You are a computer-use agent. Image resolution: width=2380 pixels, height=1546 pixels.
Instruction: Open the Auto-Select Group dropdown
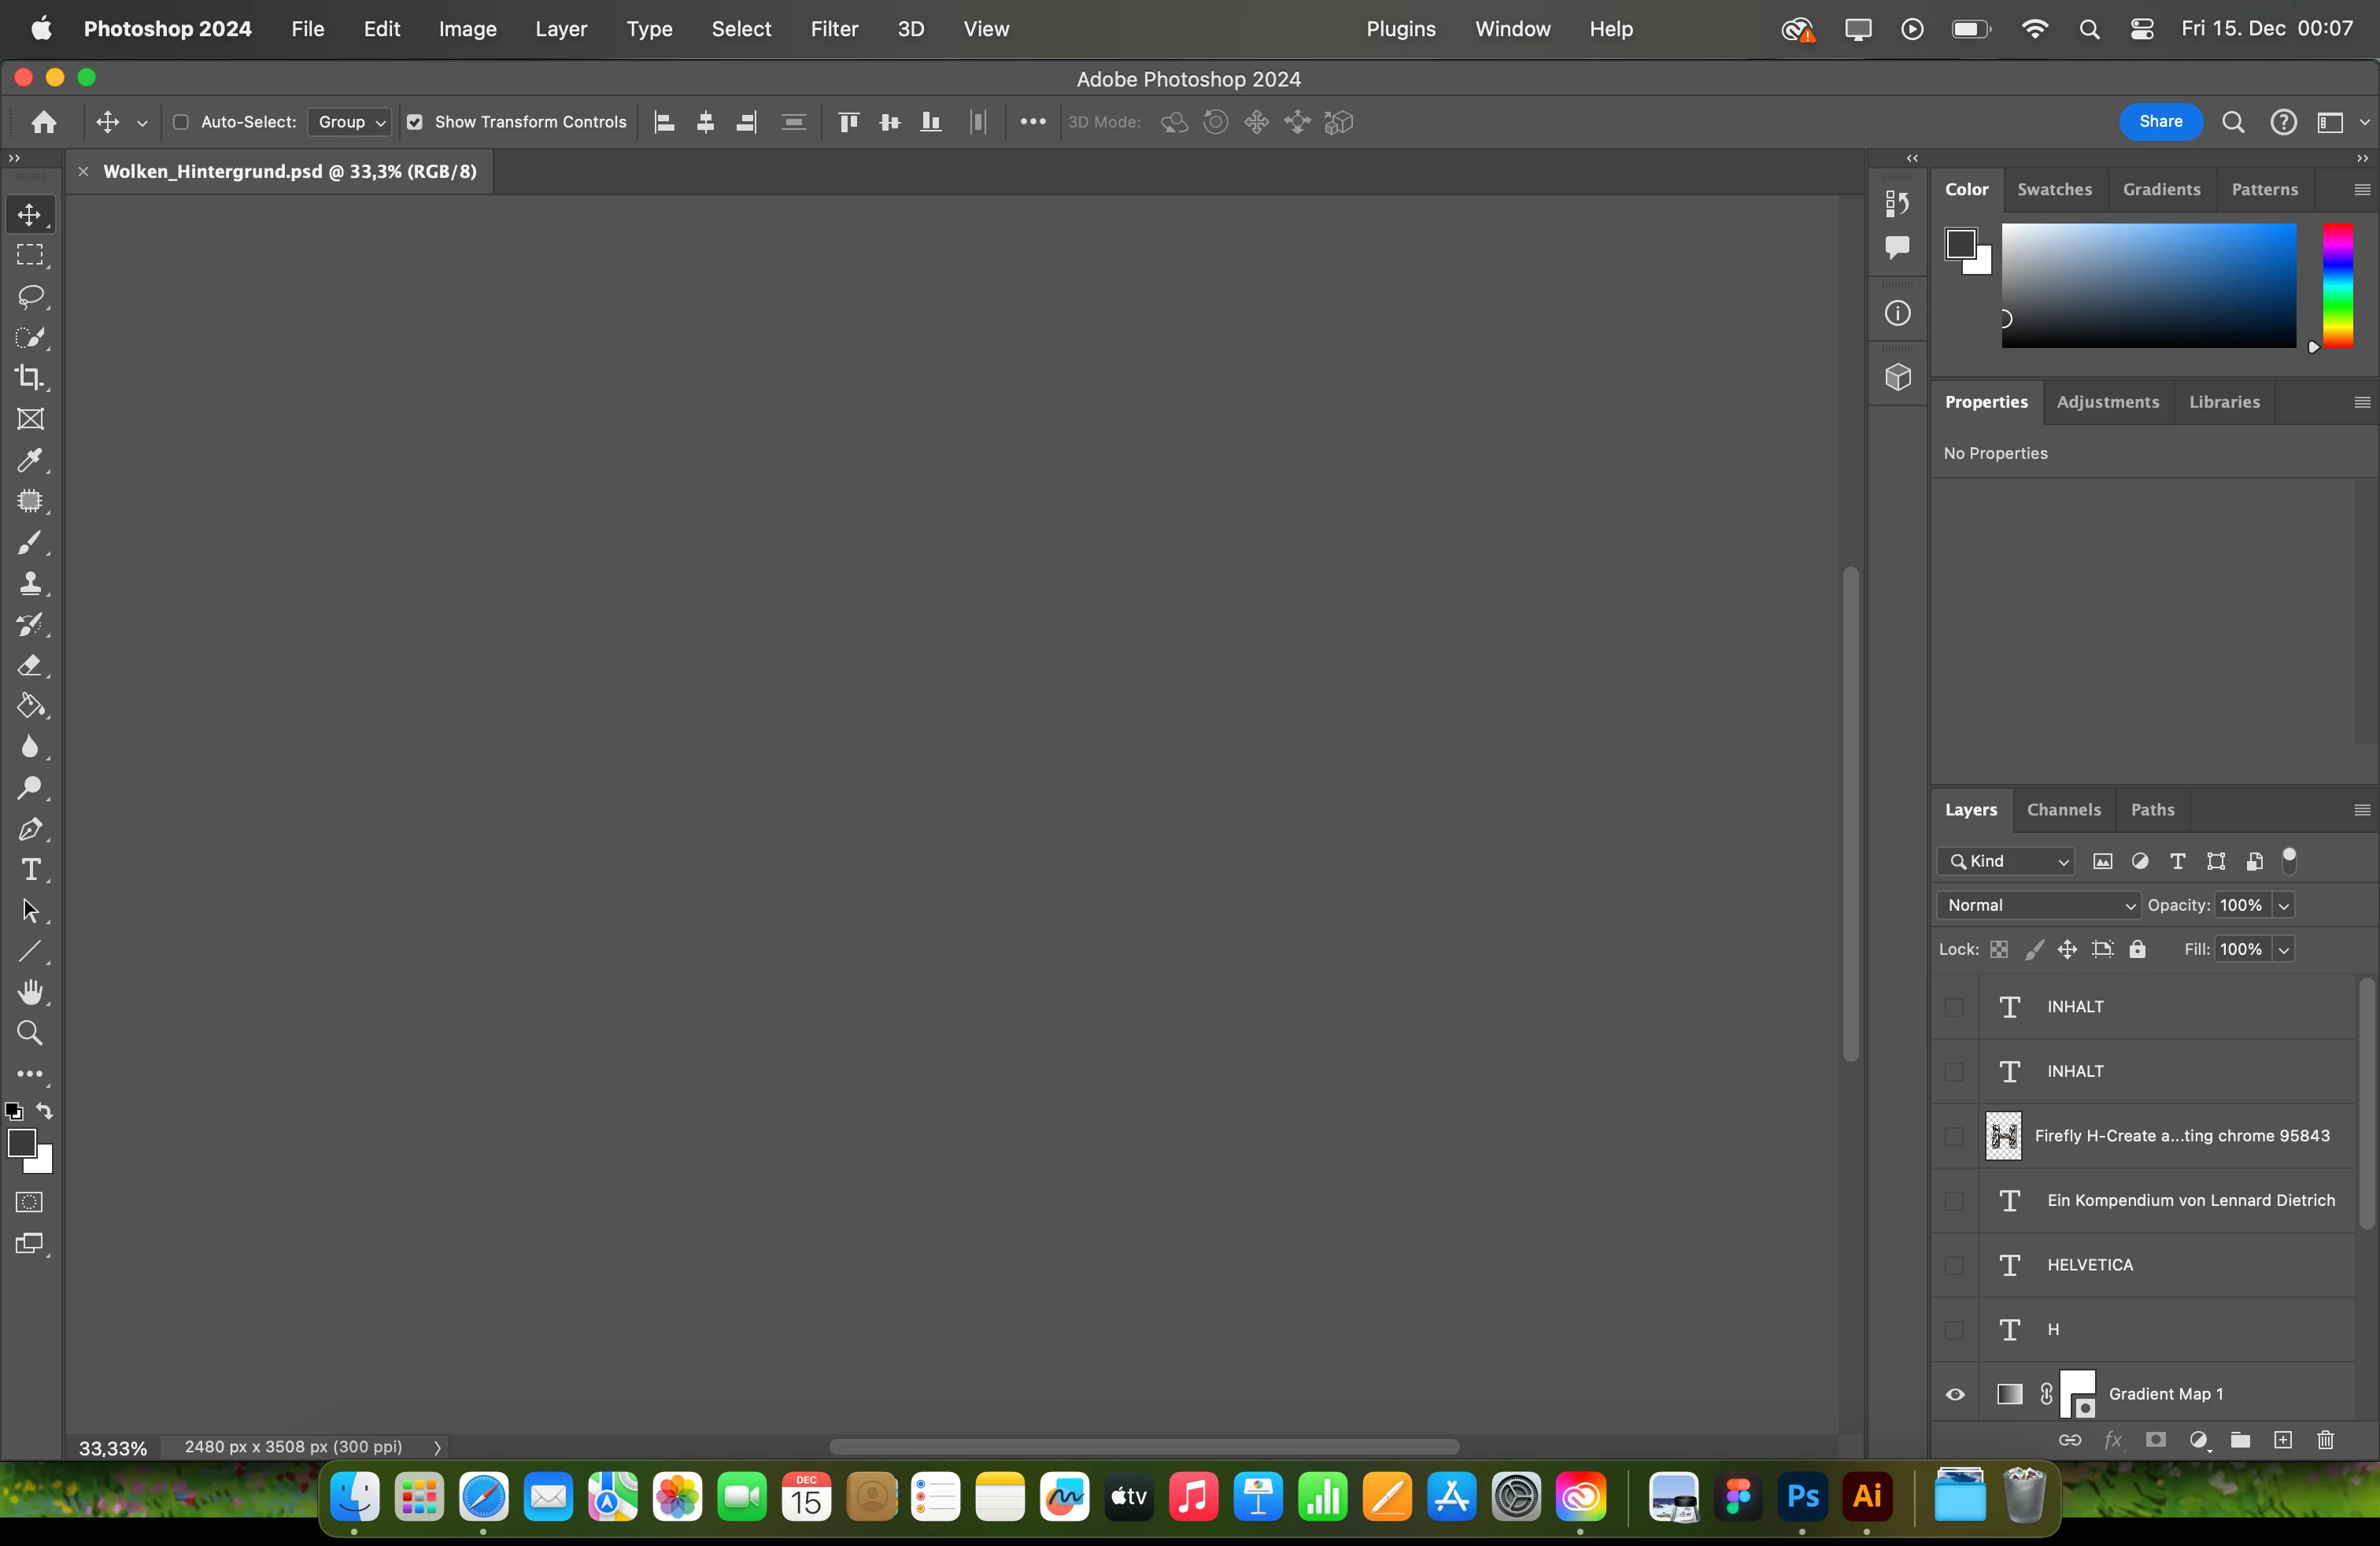pyautogui.click(x=350, y=122)
